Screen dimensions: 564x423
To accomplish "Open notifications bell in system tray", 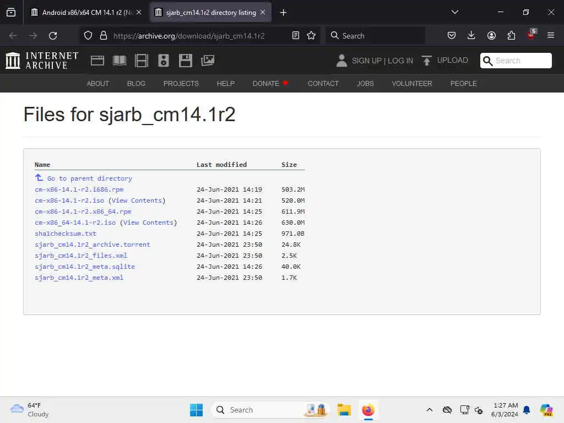I will pos(527,410).
